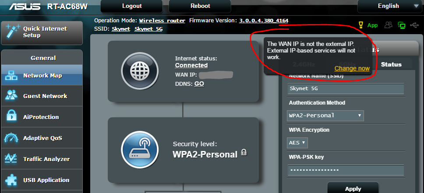424x193 pixels.
Task: Click the RT-AC68W model name
Action: (67, 7)
